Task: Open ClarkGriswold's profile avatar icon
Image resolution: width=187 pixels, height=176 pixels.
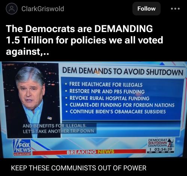Action: click(12, 9)
